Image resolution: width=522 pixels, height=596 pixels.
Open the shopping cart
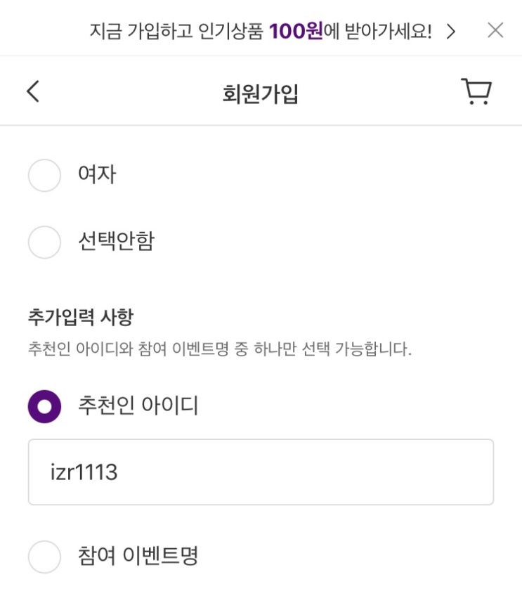[x=476, y=91]
